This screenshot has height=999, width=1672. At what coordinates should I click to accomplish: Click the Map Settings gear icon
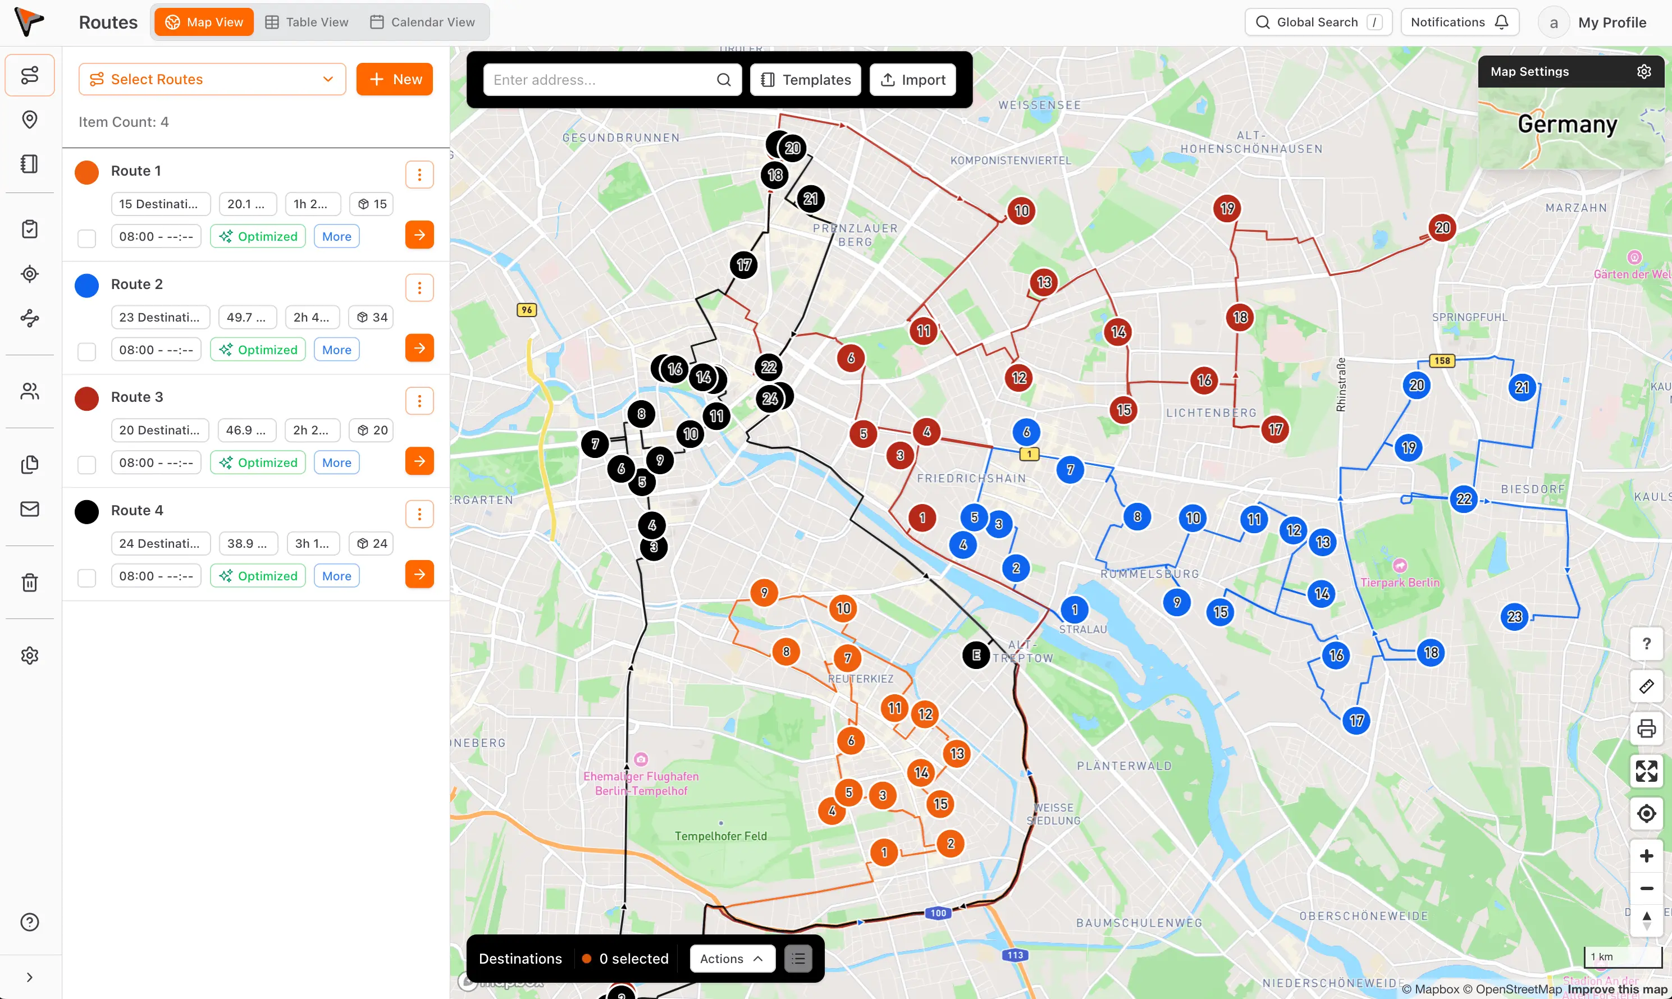[x=1644, y=71]
